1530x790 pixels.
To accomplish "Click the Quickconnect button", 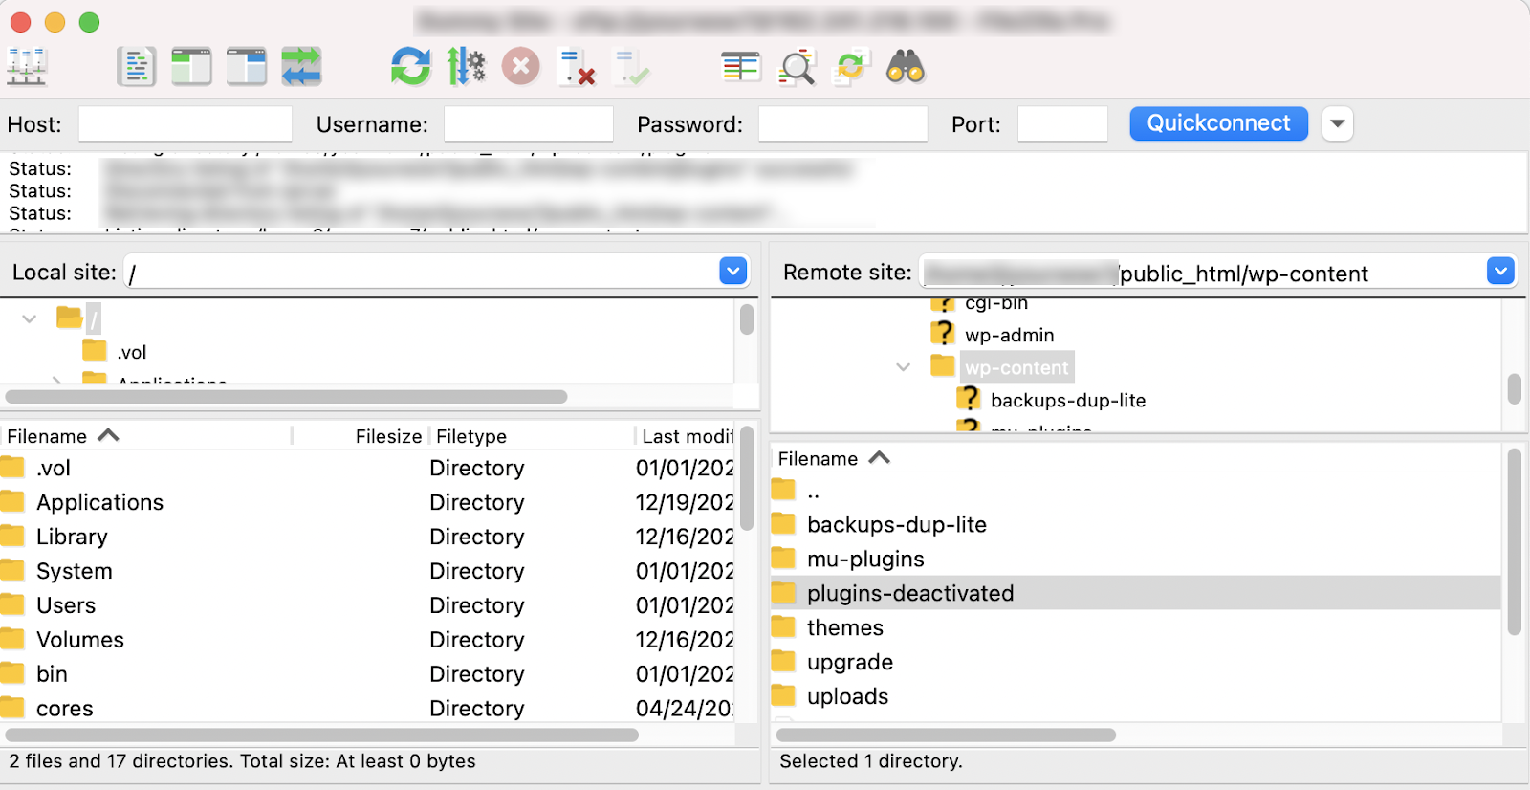I will point(1218,123).
